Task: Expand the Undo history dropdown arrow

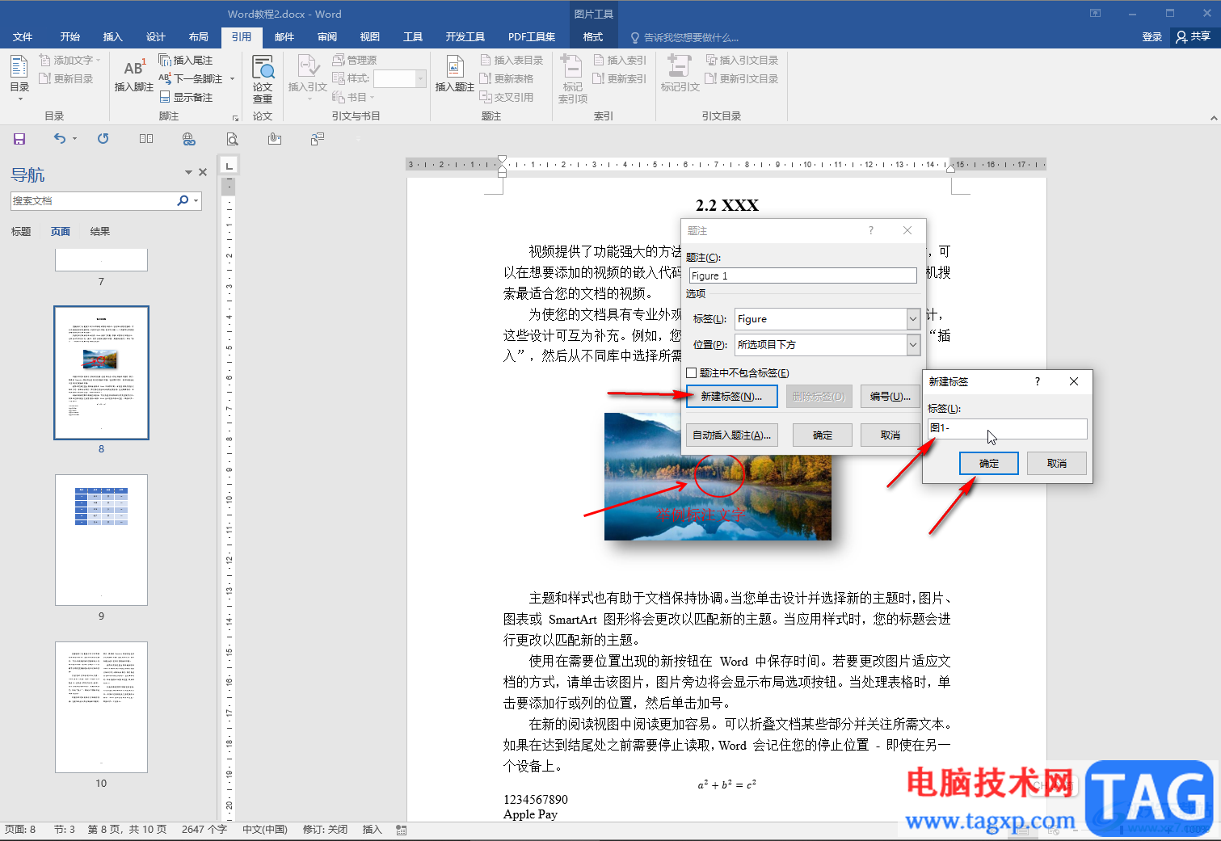Action: (74, 139)
